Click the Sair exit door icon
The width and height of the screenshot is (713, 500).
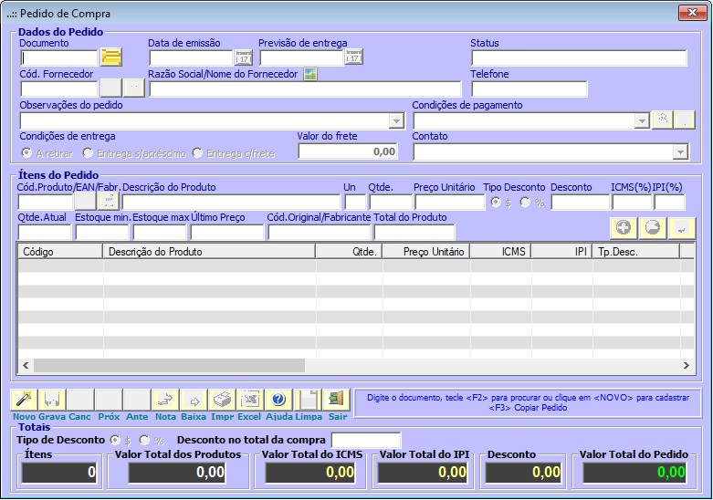336,400
